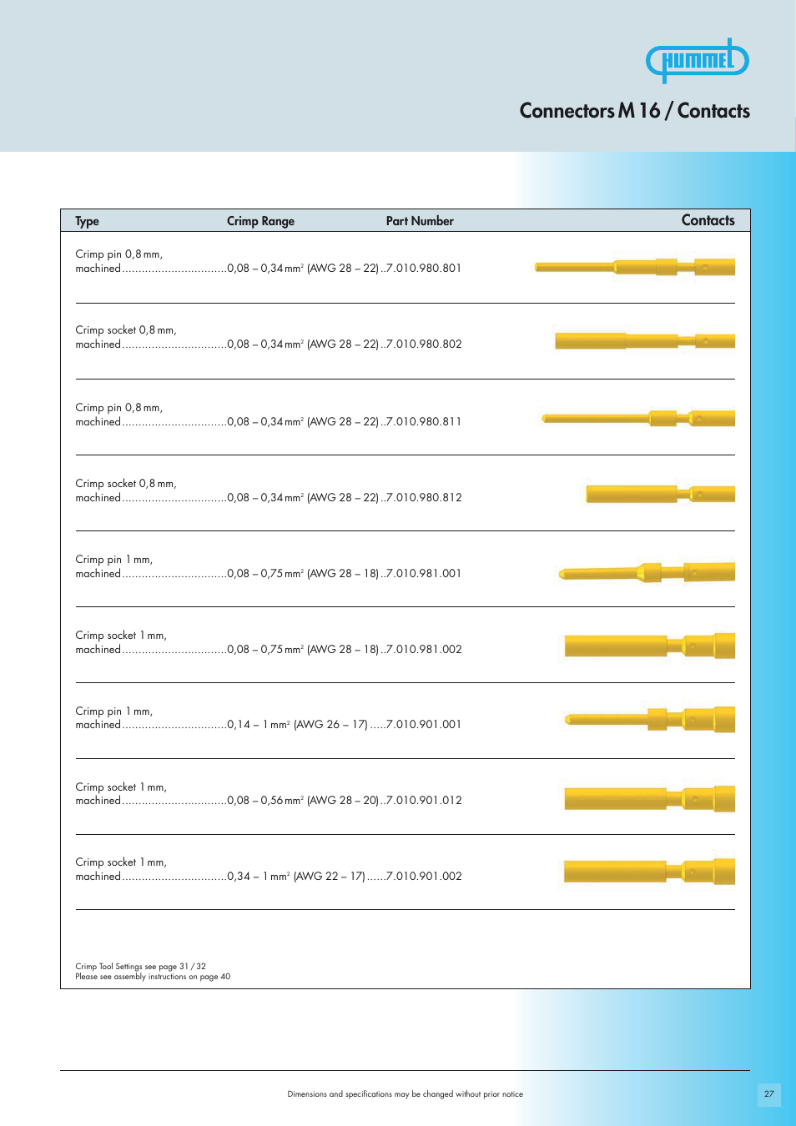Click the Type column header
796x1126 pixels.
(x=87, y=221)
